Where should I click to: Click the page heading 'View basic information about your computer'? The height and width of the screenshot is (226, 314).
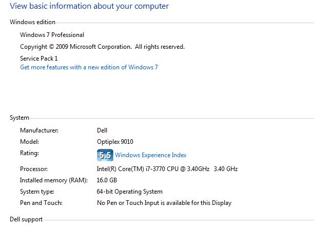pos(89,6)
